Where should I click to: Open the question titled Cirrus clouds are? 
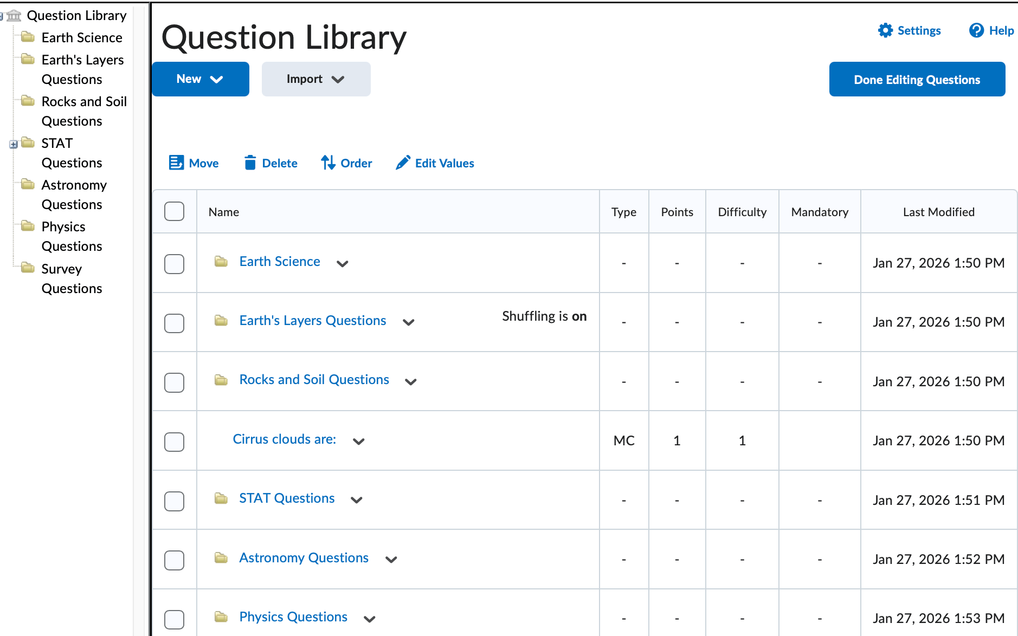(x=284, y=439)
